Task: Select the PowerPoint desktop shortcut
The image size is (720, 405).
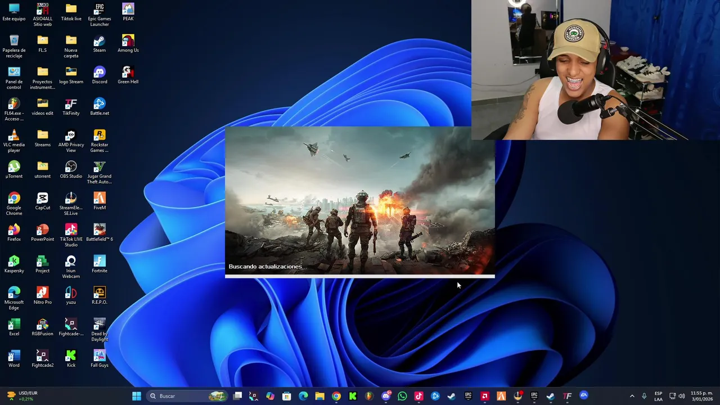Action: (43, 233)
